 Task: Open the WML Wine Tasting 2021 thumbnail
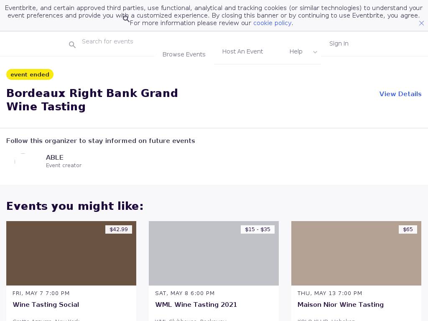[x=214, y=253]
